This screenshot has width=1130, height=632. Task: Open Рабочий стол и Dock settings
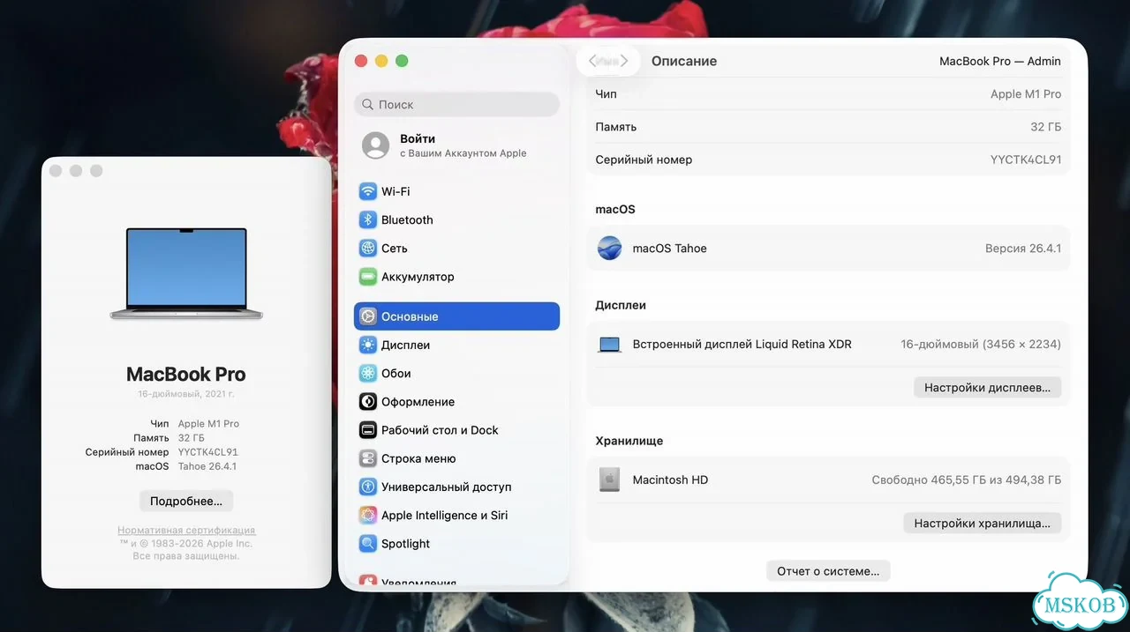click(457, 430)
